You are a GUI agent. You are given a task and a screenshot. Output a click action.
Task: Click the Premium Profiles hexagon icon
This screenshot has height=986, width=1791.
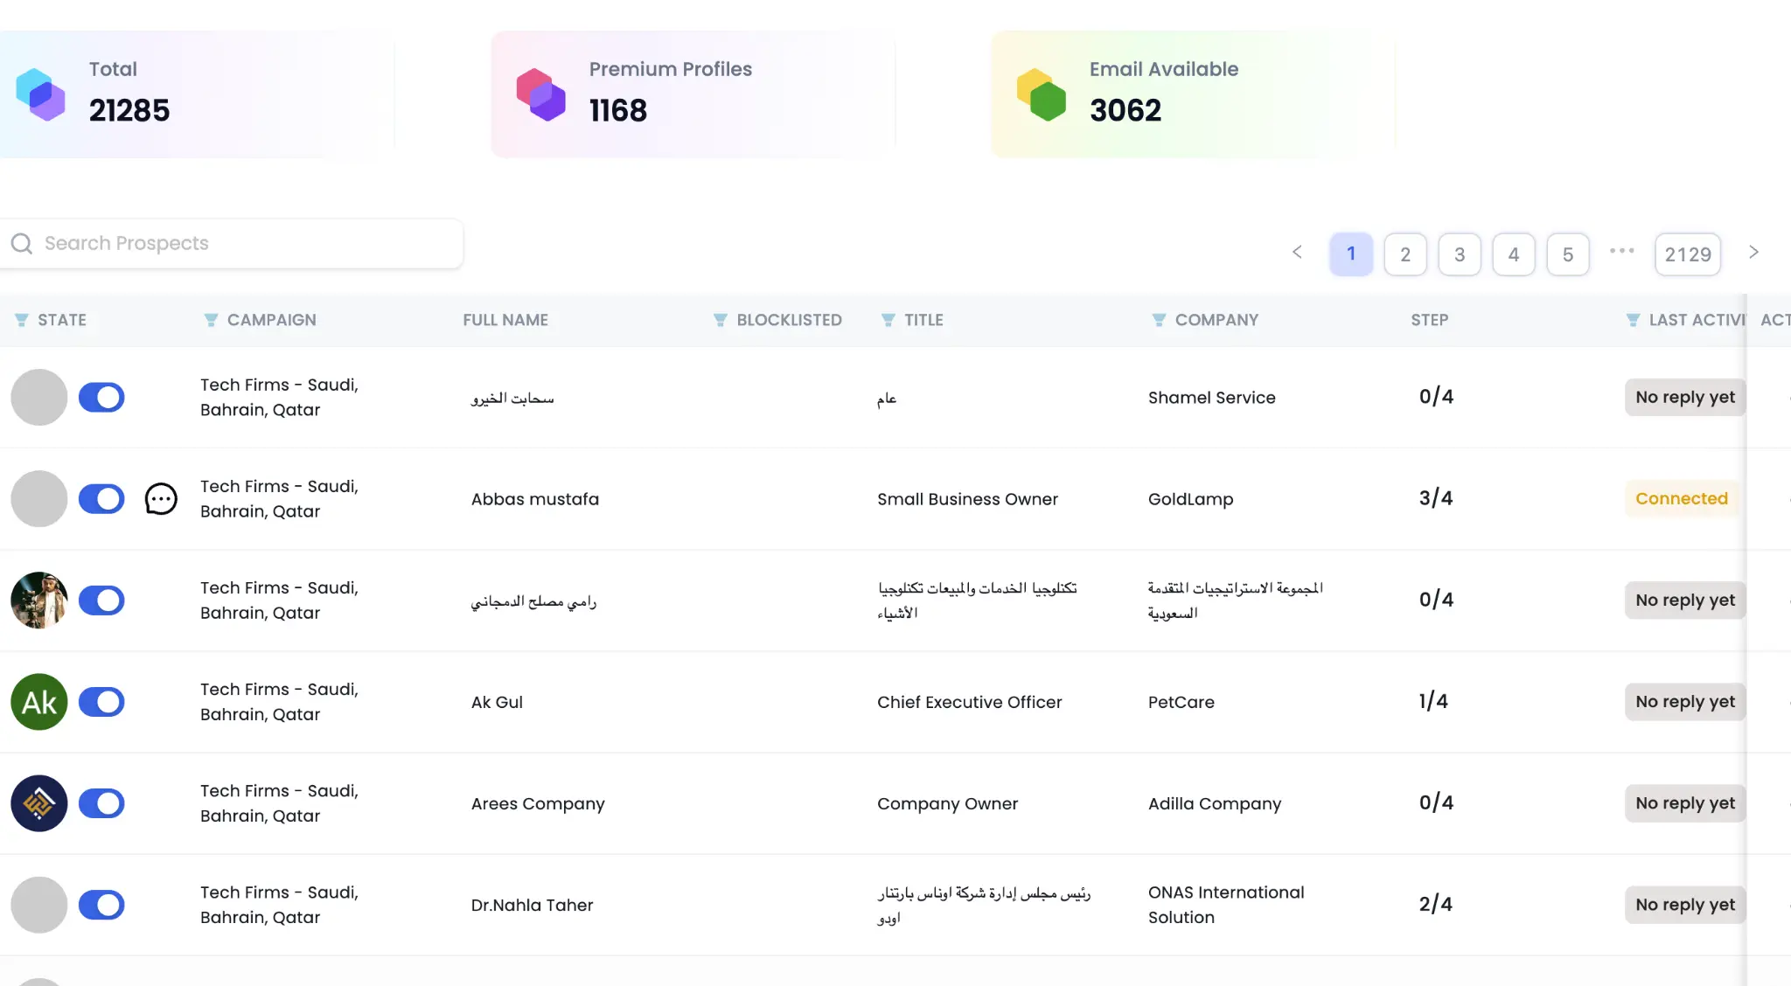[540, 94]
